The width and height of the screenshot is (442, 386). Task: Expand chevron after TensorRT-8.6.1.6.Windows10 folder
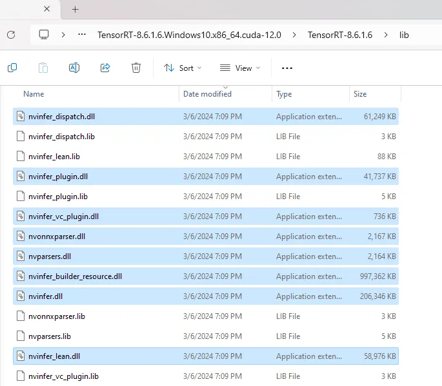click(x=294, y=35)
